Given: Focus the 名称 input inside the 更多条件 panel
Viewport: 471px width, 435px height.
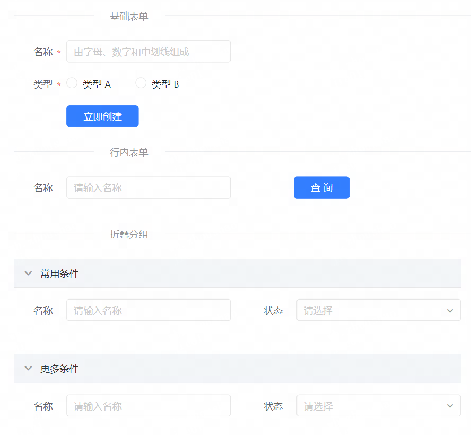Looking at the screenshot, I should (148, 405).
